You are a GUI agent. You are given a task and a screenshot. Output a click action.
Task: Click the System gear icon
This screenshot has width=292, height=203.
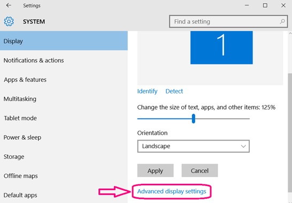coord(9,21)
